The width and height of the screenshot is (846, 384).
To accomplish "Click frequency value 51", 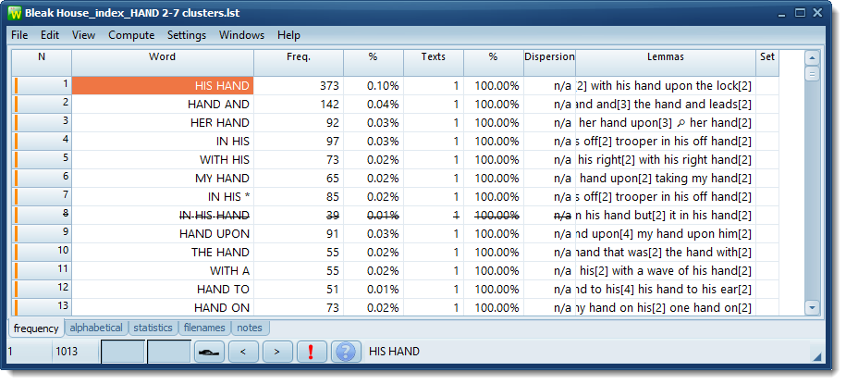I will coord(299,290).
